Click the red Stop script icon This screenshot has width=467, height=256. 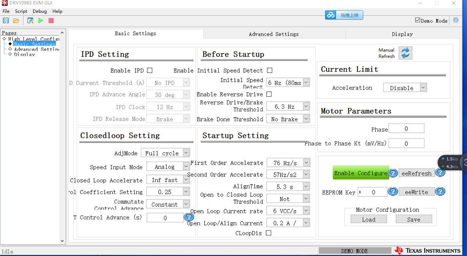tap(51, 20)
